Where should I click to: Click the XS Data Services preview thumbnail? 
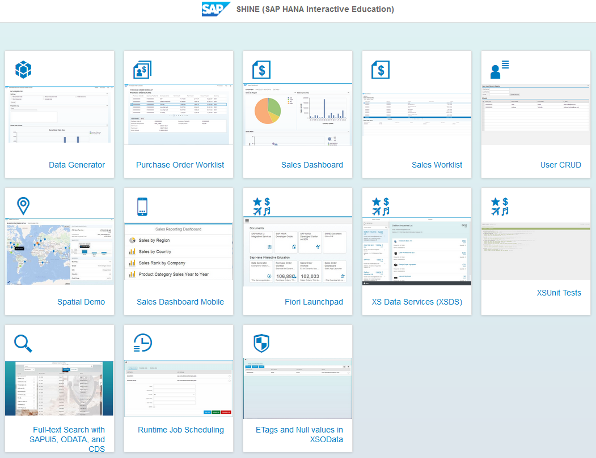(417, 251)
